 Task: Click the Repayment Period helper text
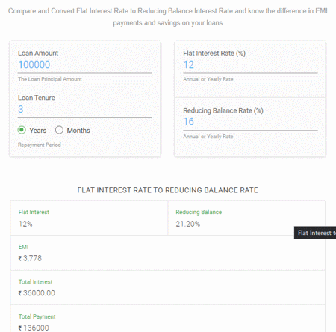(40, 145)
